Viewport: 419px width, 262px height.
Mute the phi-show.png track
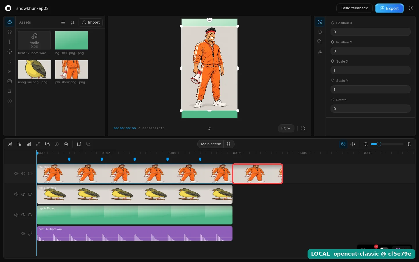point(16,174)
